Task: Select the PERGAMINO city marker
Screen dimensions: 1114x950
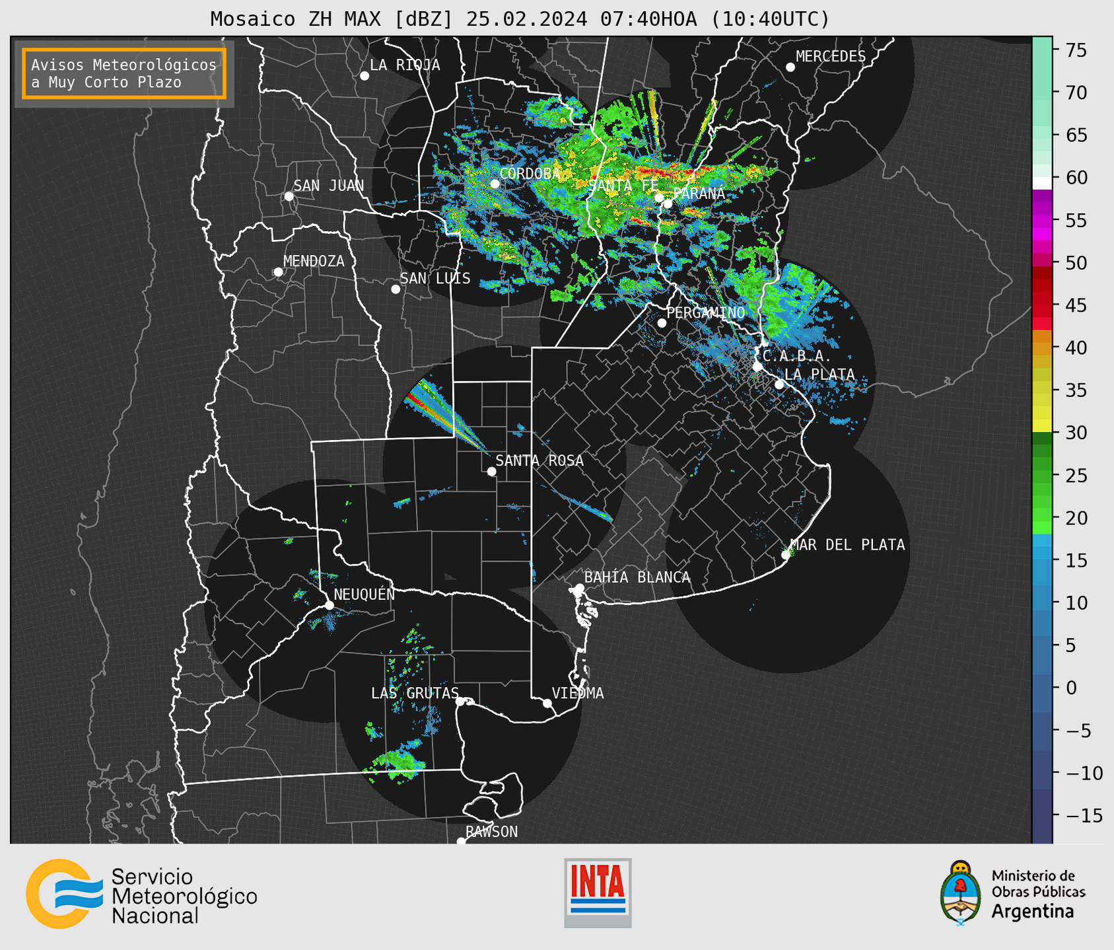Action: tap(662, 323)
